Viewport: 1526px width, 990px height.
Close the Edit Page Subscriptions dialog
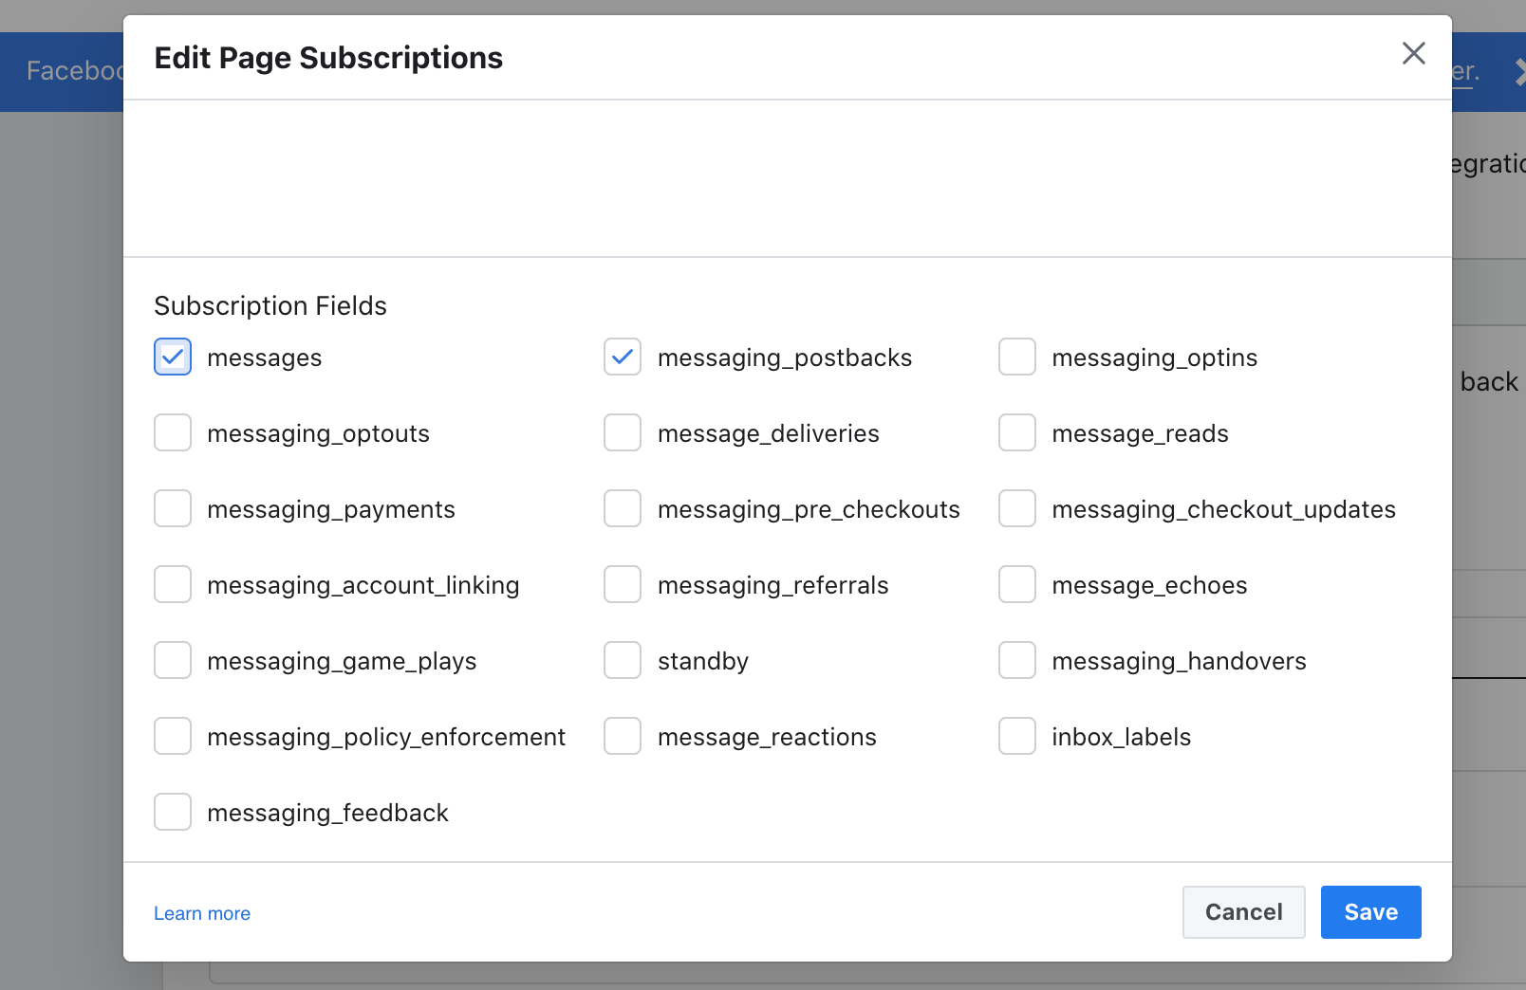(x=1413, y=54)
